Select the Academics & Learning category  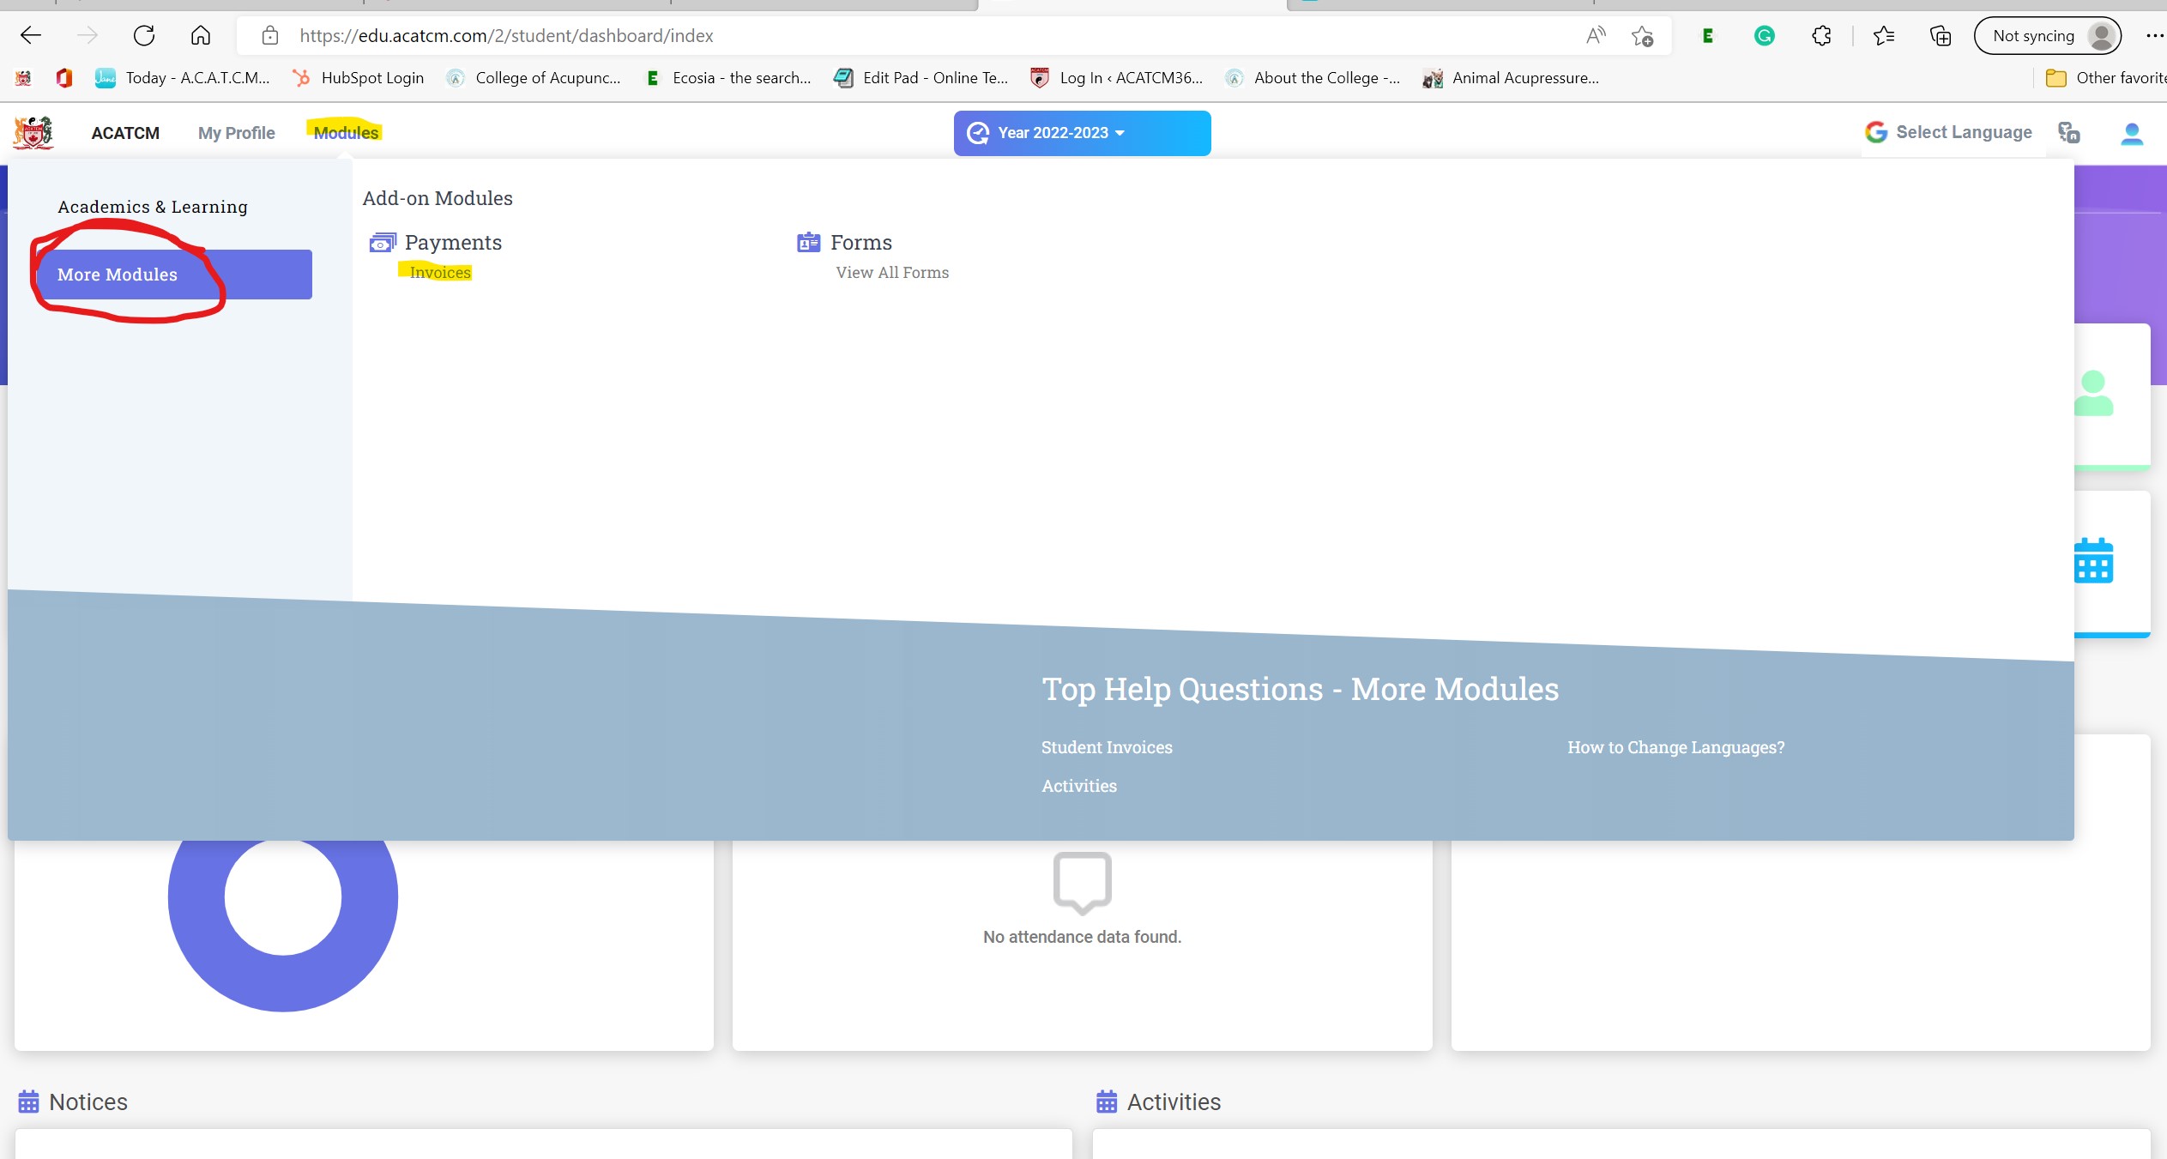[153, 207]
